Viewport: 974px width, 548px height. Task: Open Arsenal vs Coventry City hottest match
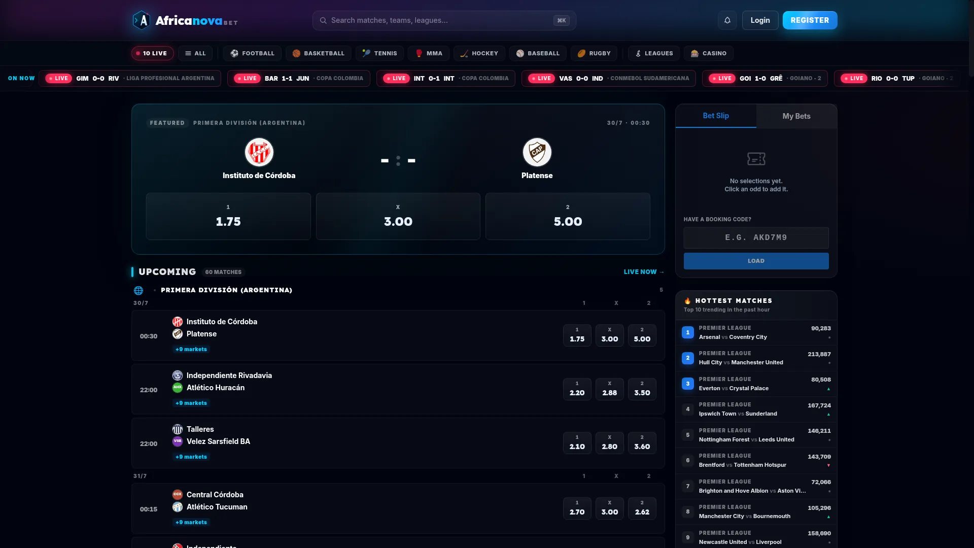tap(756, 333)
